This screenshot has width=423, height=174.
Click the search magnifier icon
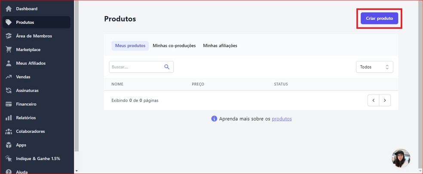pyautogui.click(x=167, y=67)
